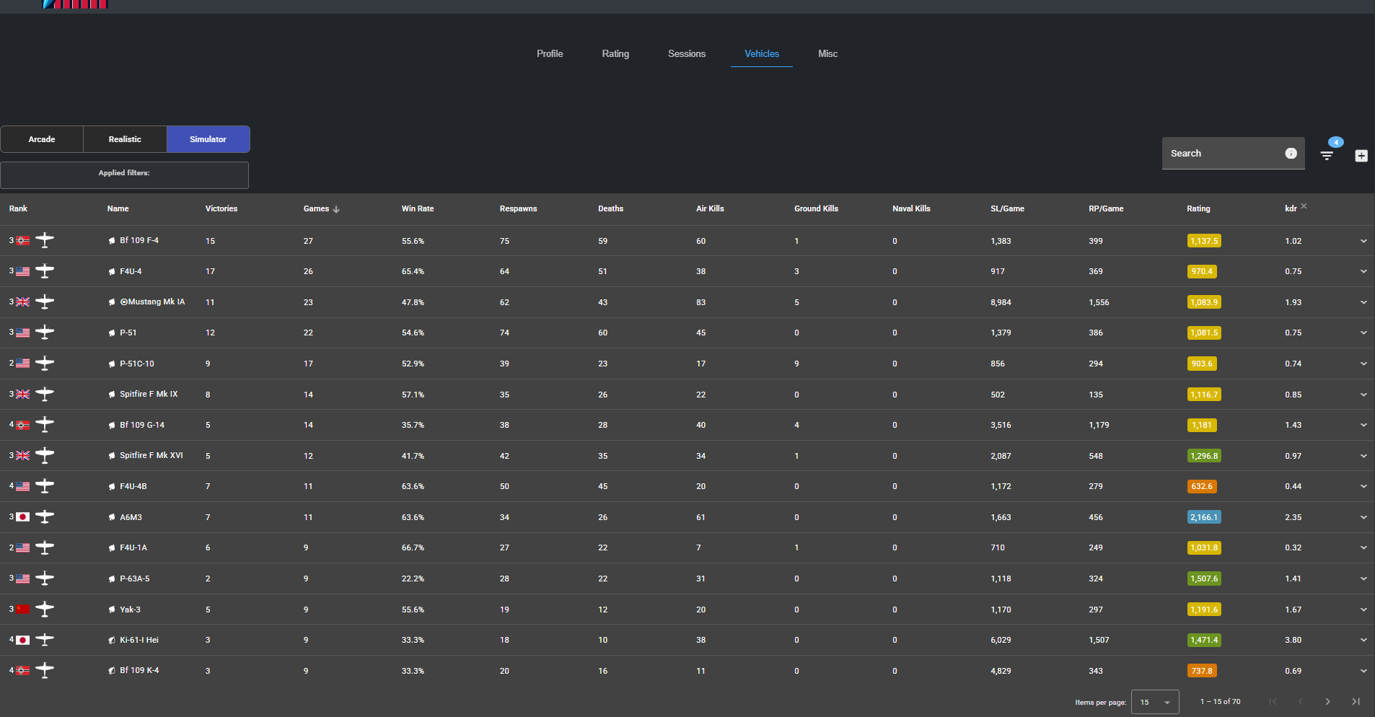Sort by Deaths column header
The image size is (1375, 717).
[x=610, y=208]
